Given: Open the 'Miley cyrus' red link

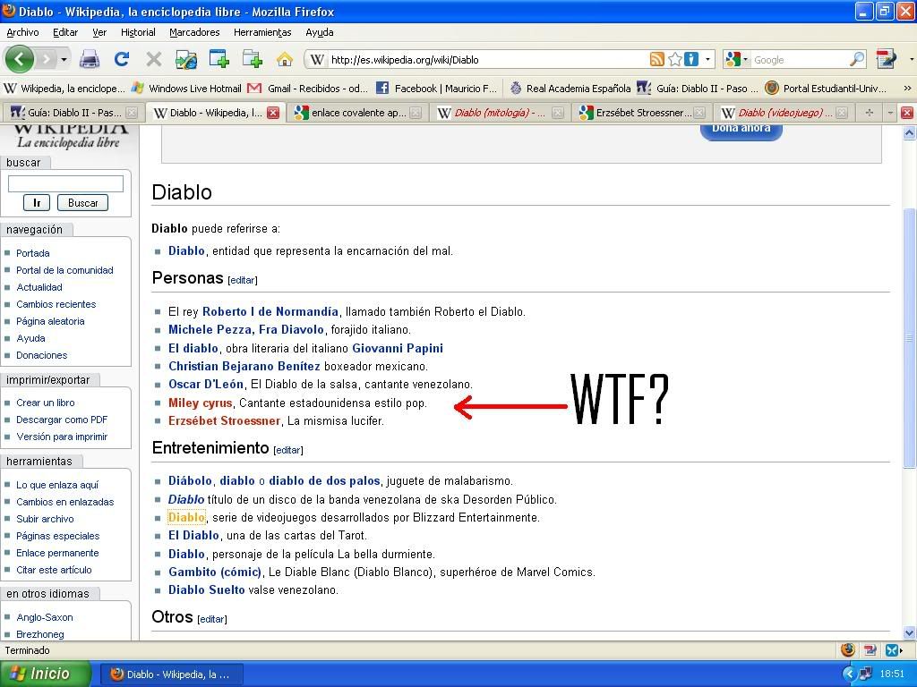Looking at the screenshot, I should 200,403.
